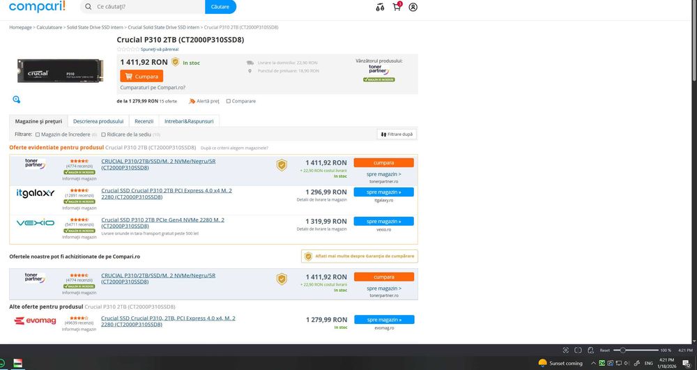Click the empty rating stars under product title
This screenshot has width=697, height=370.
click(x=128, y=49)
